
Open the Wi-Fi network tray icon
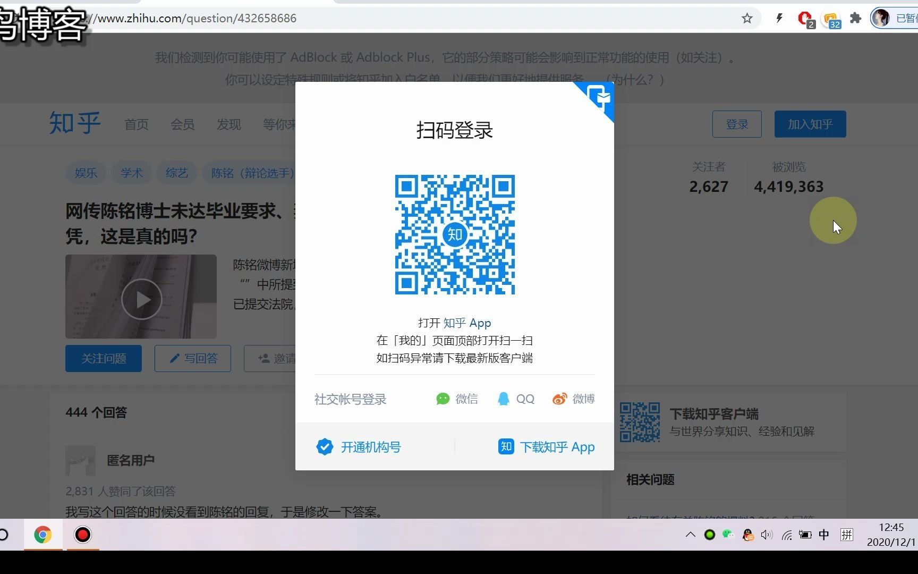tap(787, 535)
